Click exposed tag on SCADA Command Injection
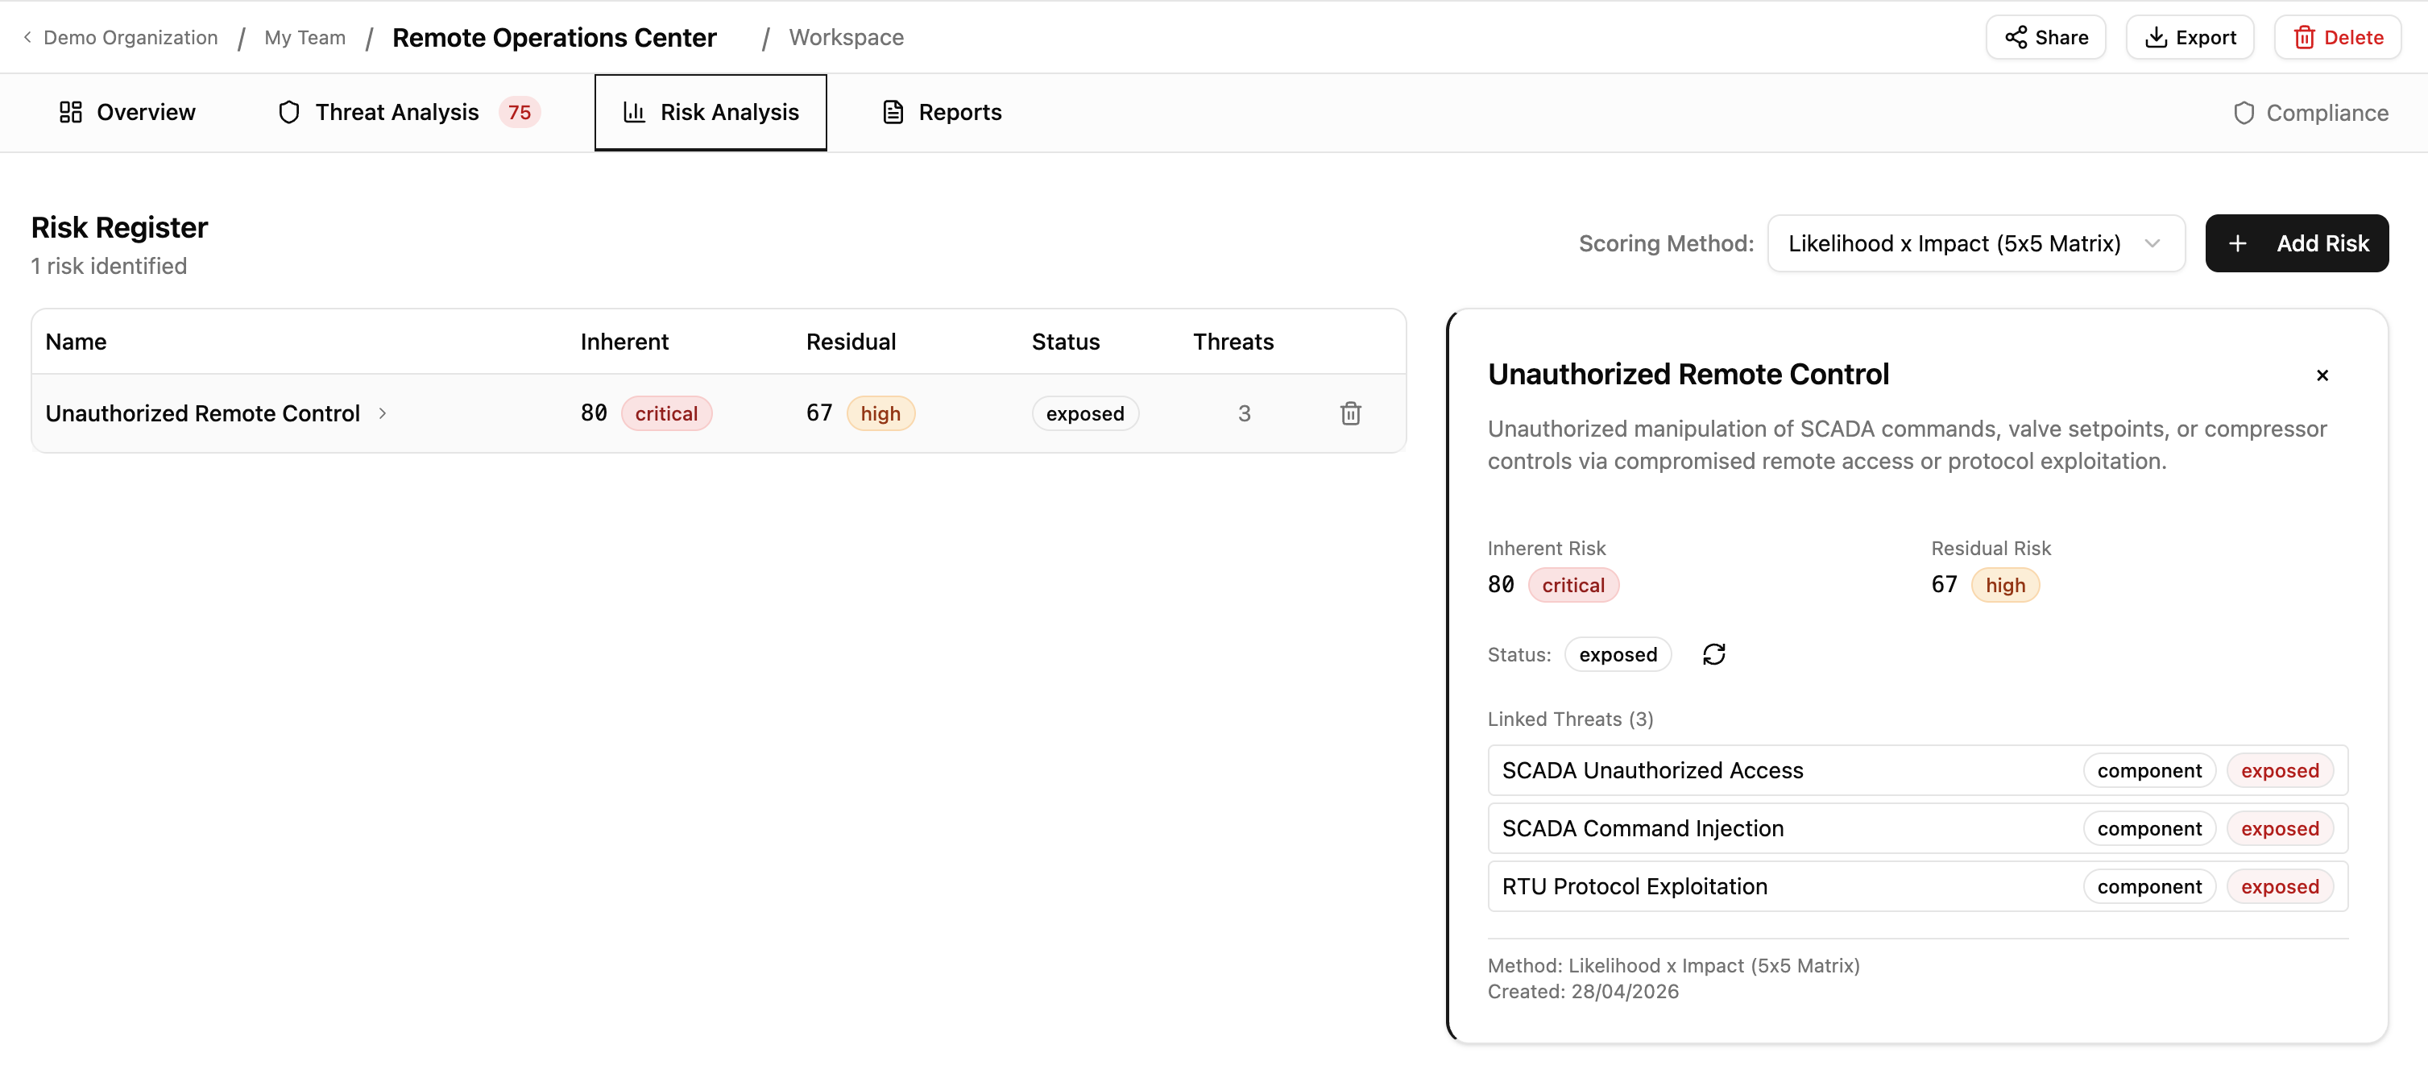The height and width of the screenshot is (1078, 2428). point(2279,828)
